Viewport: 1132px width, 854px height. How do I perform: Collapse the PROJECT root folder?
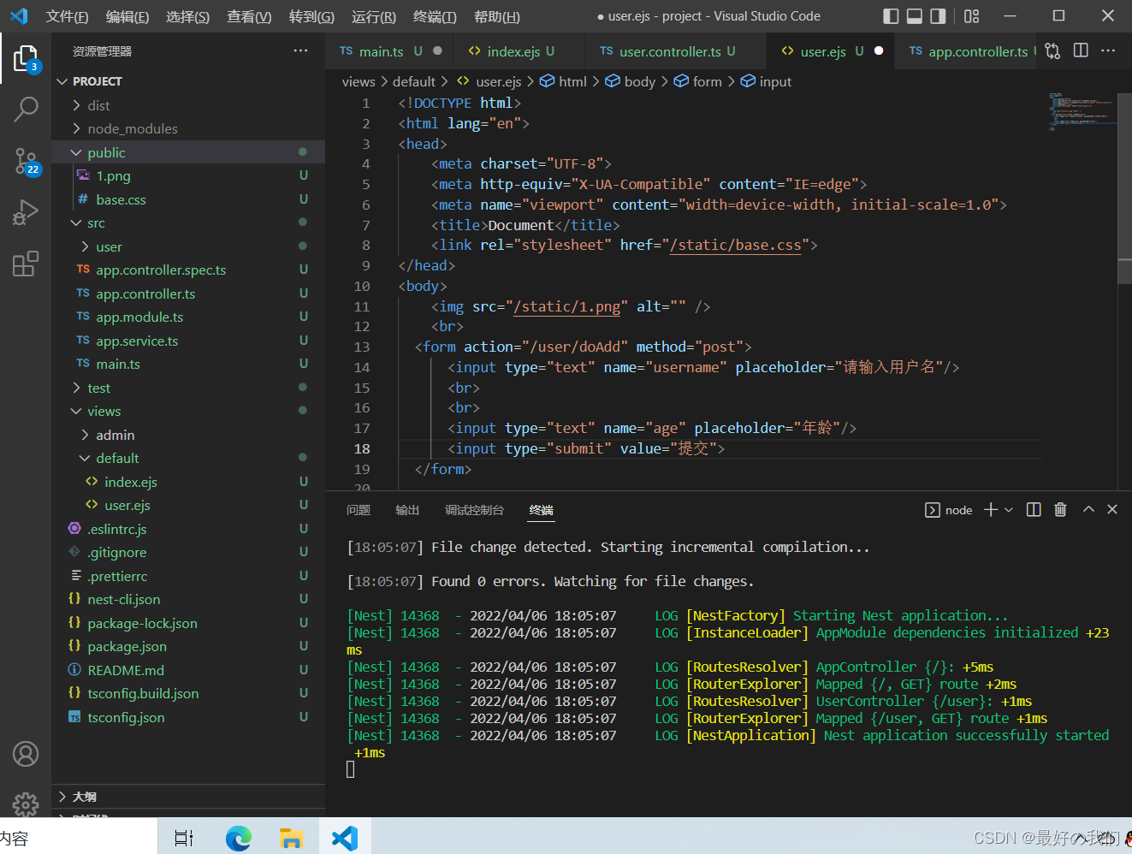(x=188, y=81)
